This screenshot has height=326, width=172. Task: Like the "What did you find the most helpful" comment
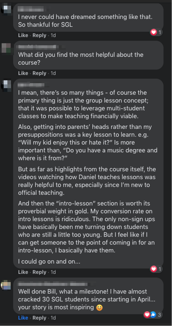coord(23,73)
